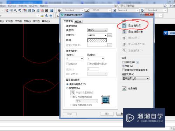The height and width of the screenshot is (131, 175).
Task: Open the Pattern (图案) dropdown showing ANSI31
Action: [97, 35]
